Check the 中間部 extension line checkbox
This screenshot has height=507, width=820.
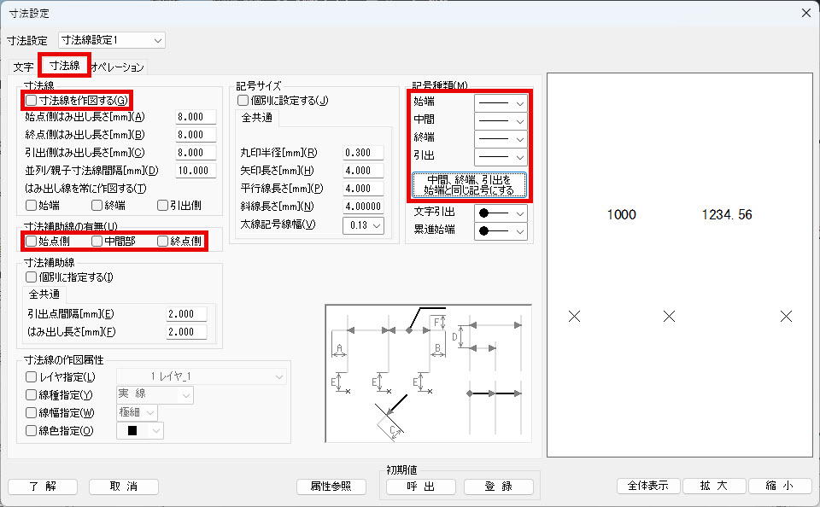tap(97, 242)
